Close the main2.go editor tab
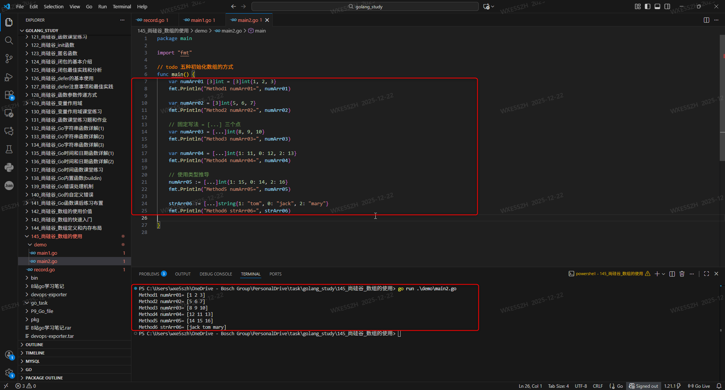Screen dimensions: 725x390 tap(267, 20)
